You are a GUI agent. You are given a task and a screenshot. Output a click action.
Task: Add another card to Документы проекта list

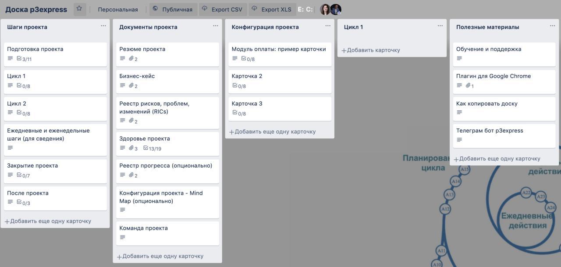point(160,256)
